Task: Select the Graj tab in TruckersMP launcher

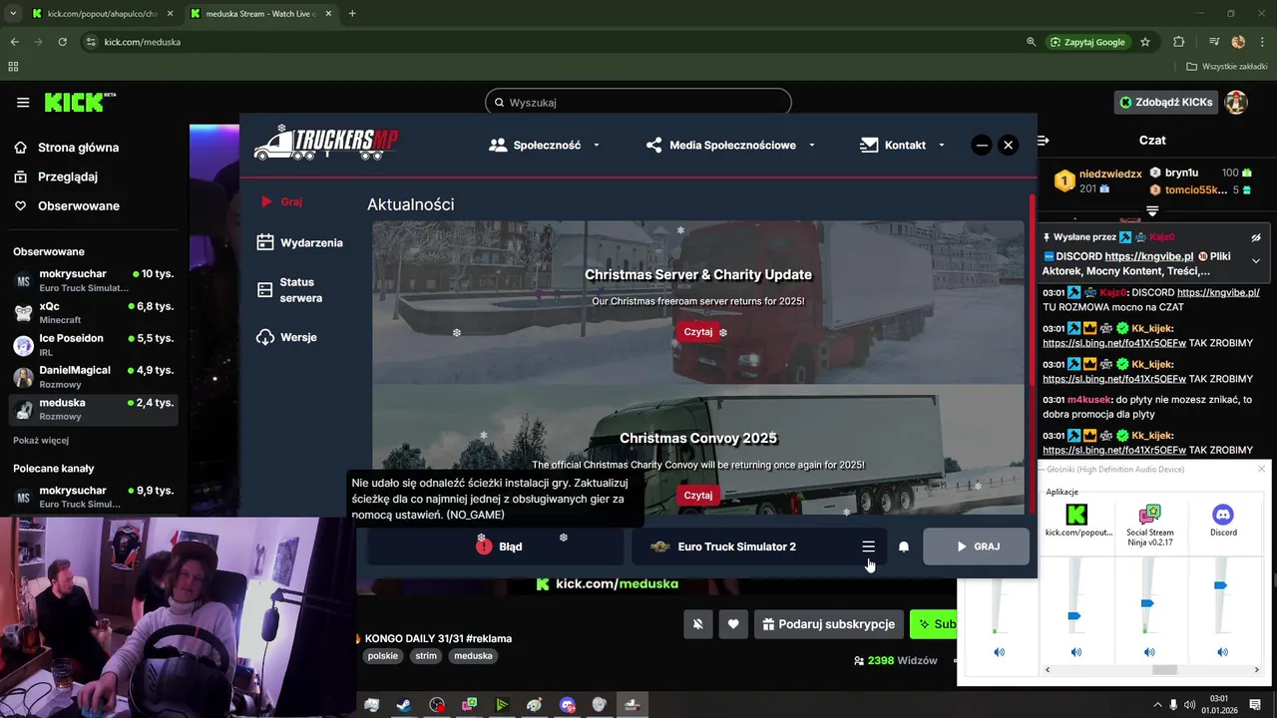Action: tap(281, 201)
